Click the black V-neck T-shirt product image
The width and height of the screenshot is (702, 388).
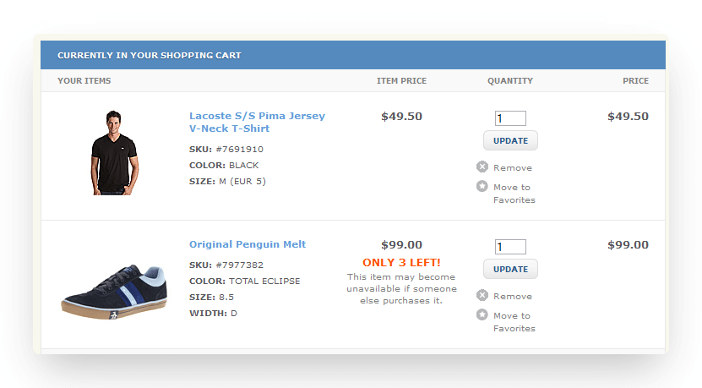(x=114, y=152)
